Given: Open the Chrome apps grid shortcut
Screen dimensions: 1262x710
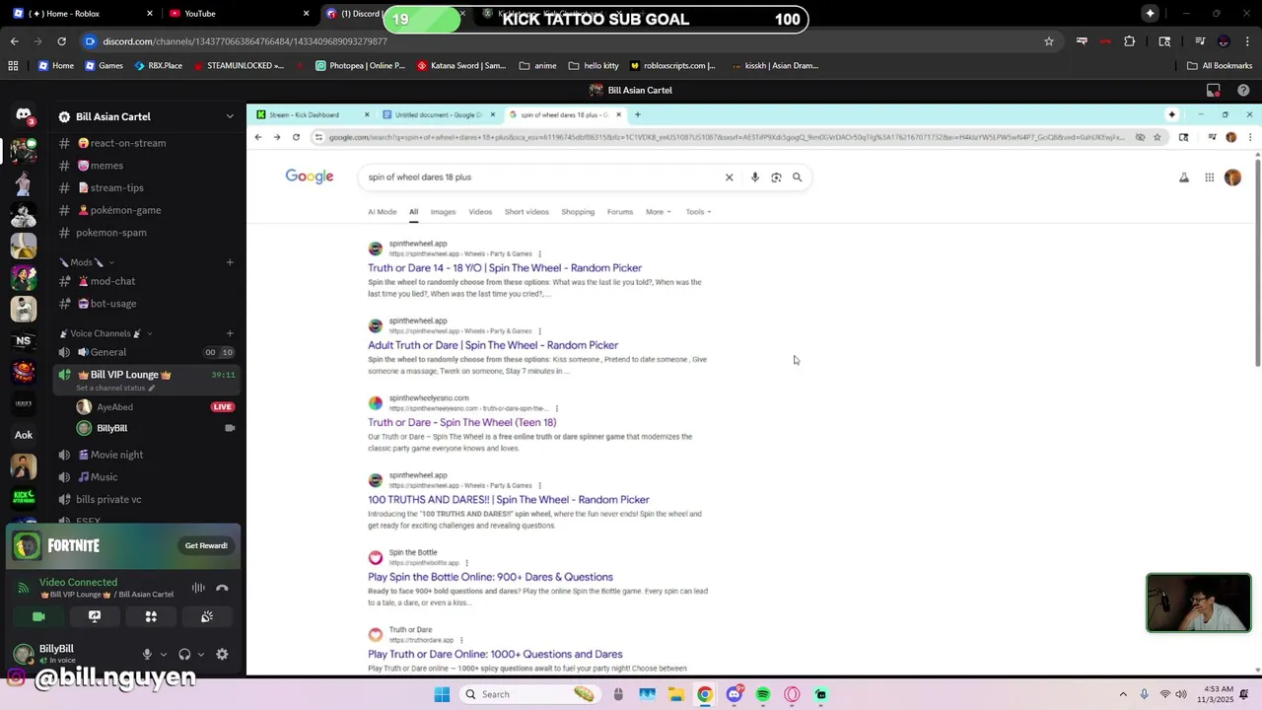Looking at the screenshot, I should 13,65.
